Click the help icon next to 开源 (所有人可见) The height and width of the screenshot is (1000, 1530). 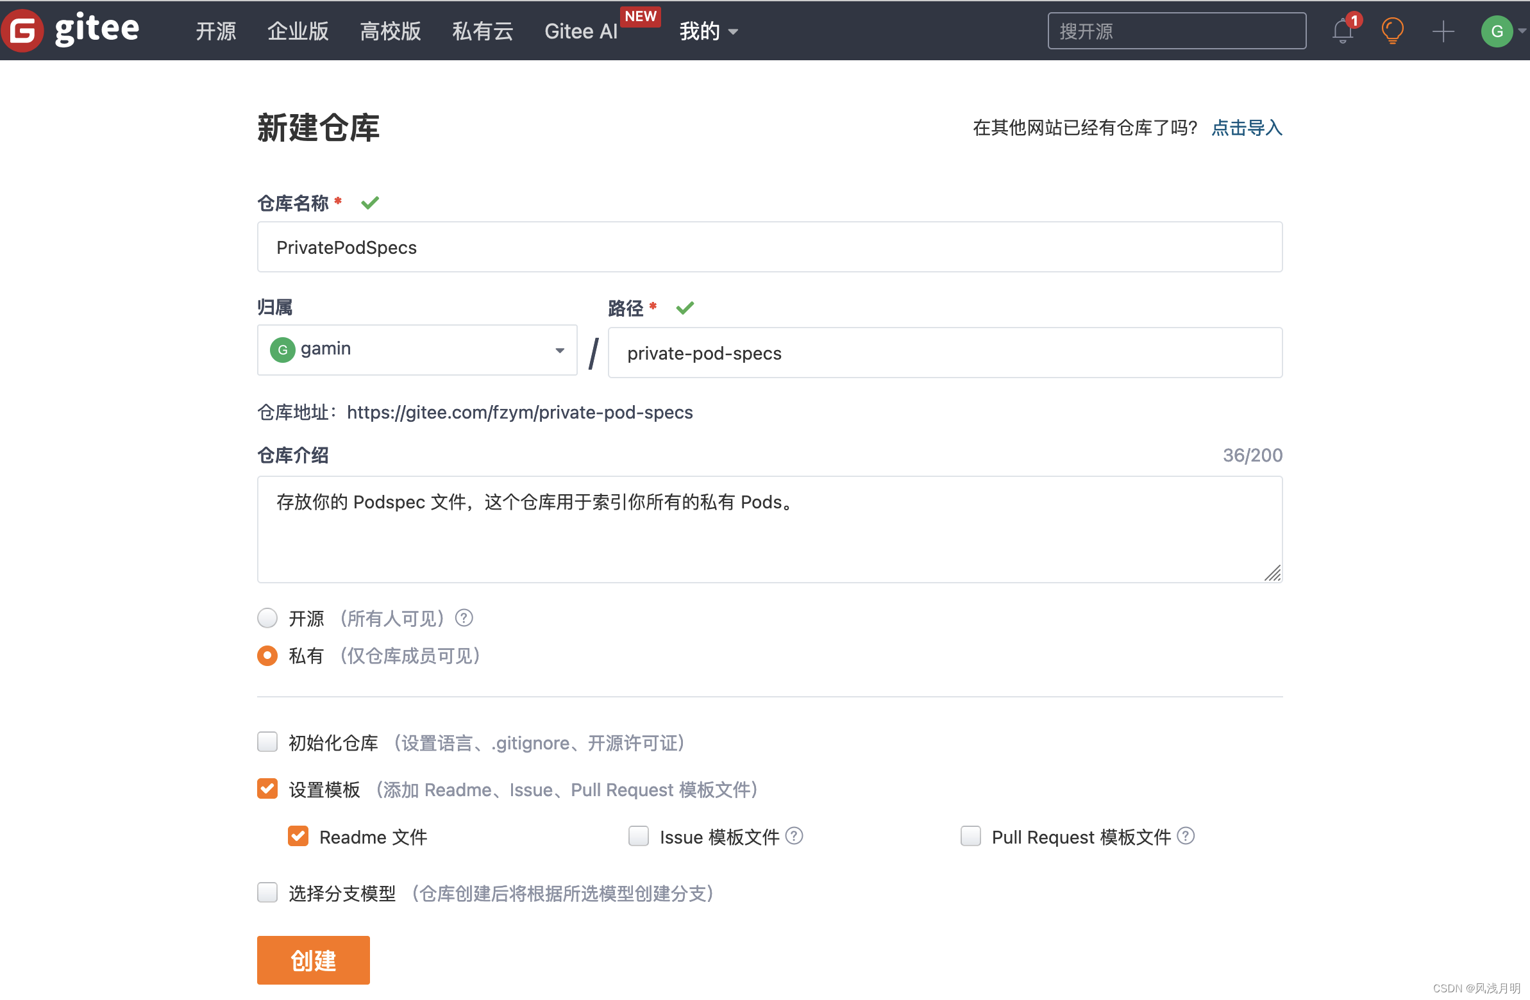(464, 618)
